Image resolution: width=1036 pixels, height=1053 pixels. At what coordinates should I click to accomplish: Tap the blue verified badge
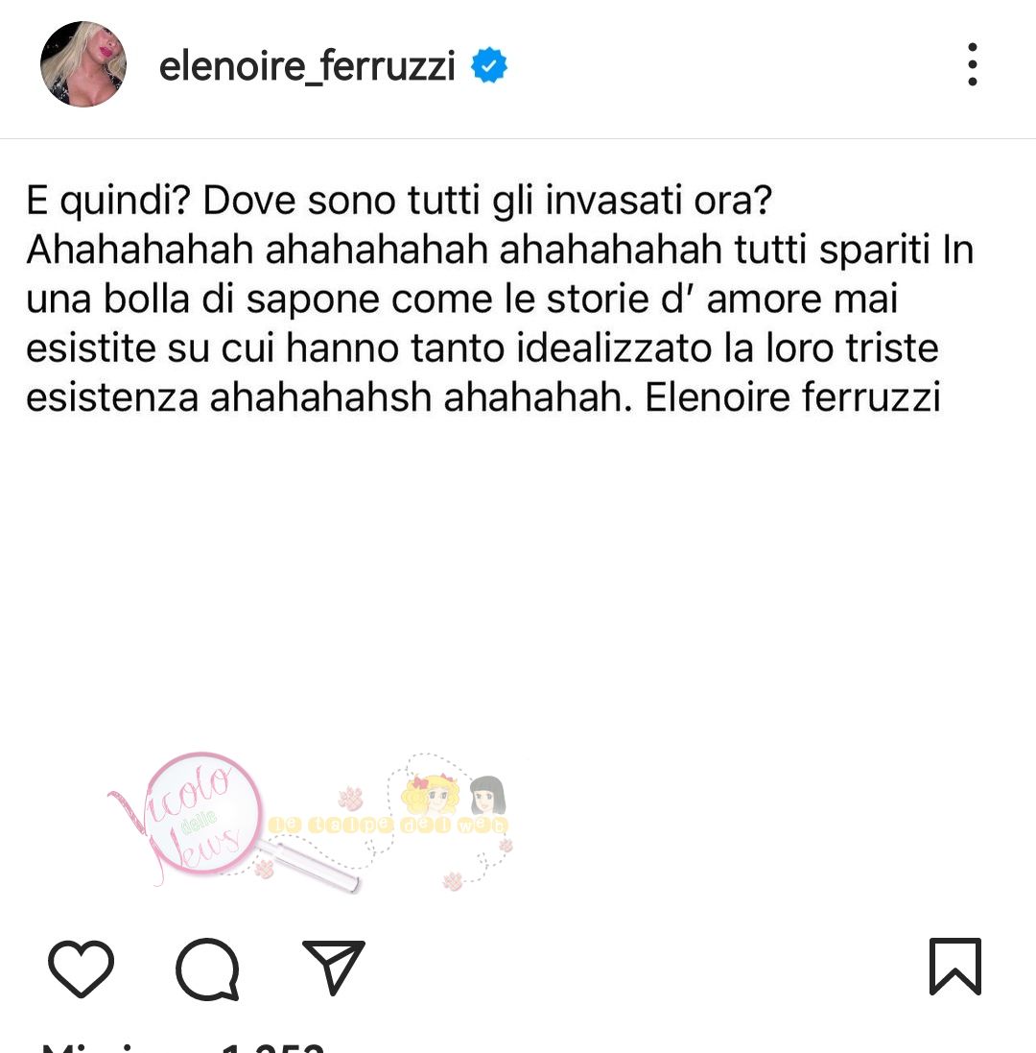(489, 65)
